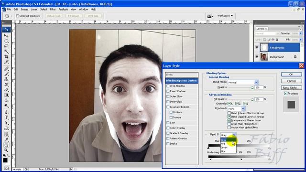Select the Eraser tool
The height and width of the screenshot is (172, 306).
6,90
